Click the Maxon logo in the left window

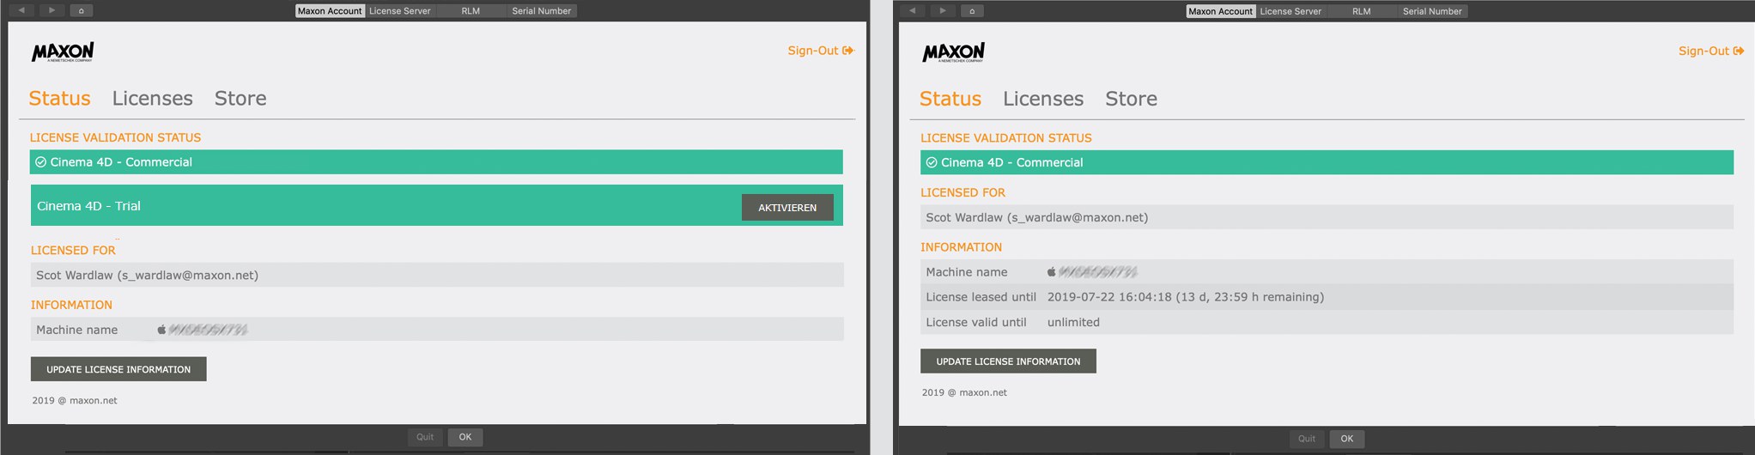63,52
